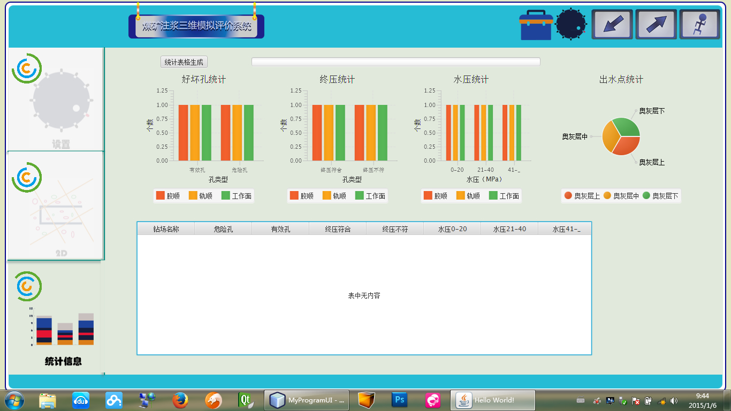
Task: Click the dark spiked gear icon in header
Action: (571, 25)
